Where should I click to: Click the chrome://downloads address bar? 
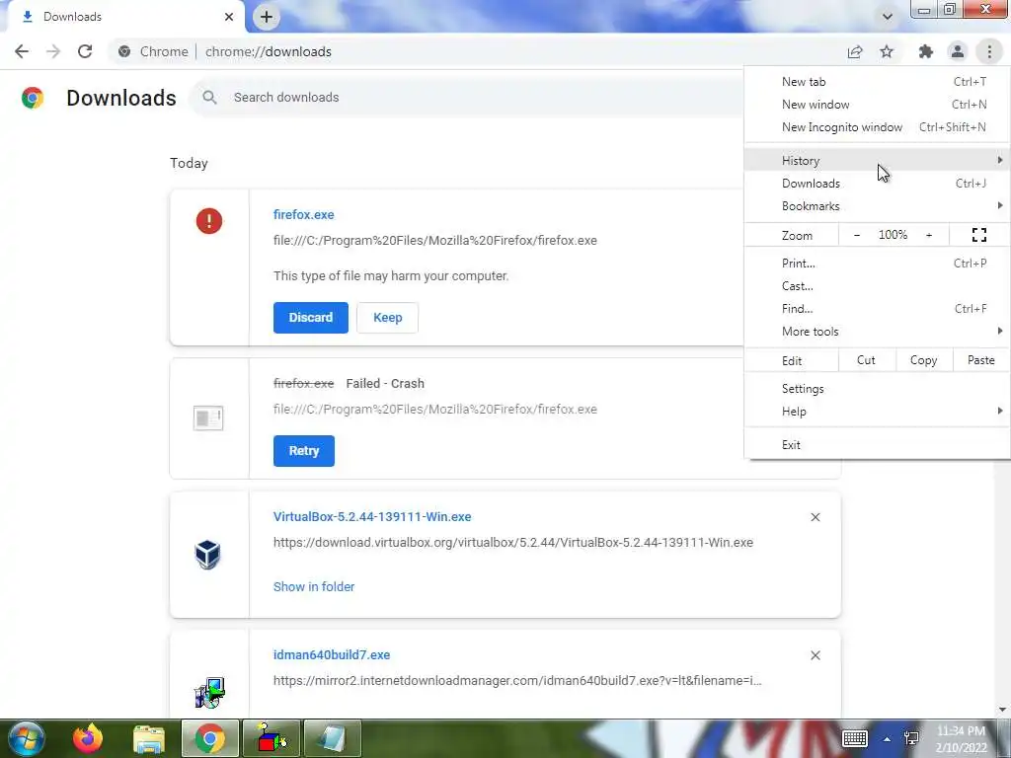pos(477,51)
